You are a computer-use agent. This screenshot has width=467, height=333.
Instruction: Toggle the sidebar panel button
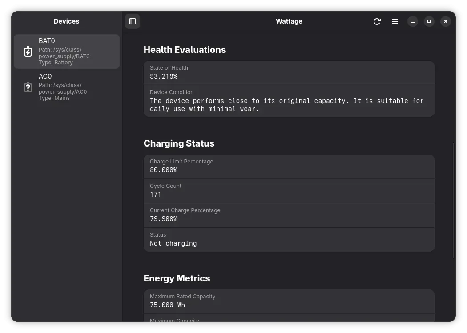coord(133,21)
